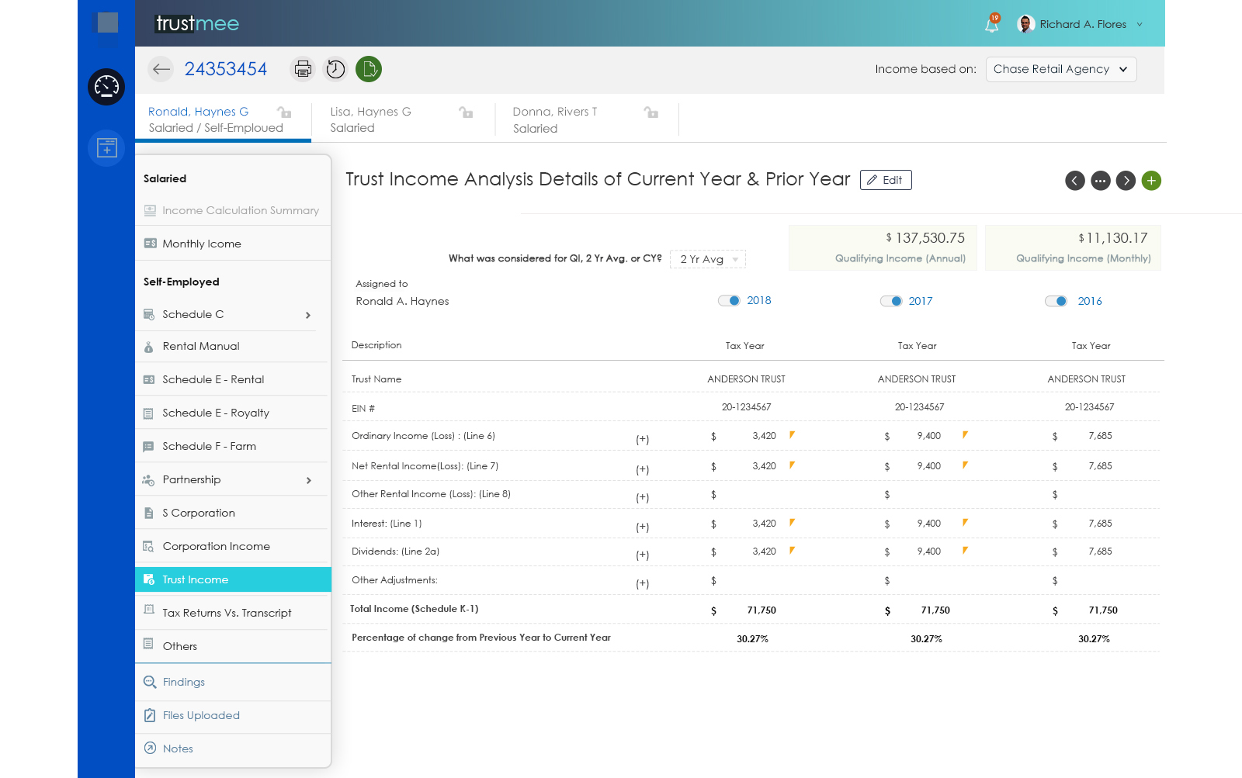The image size is (1242, 778).
Task: Click the lock icon on Donna Rivers tab
Action: (x=651, y=112)
